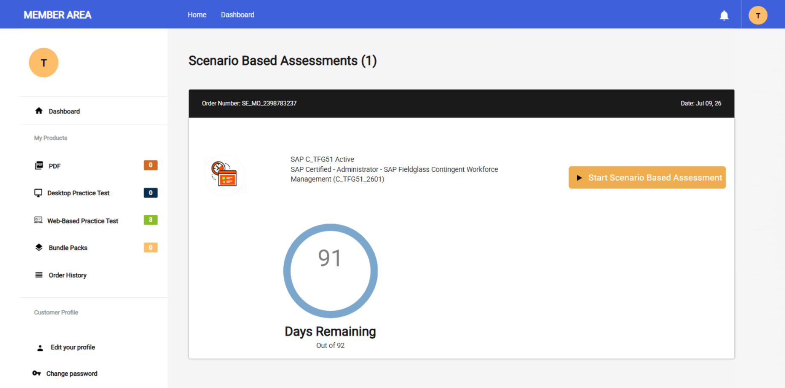Click the Desktop Practice Test monitor icon
The height and width of the screenshot is (388, 785).
coord(38,193)
